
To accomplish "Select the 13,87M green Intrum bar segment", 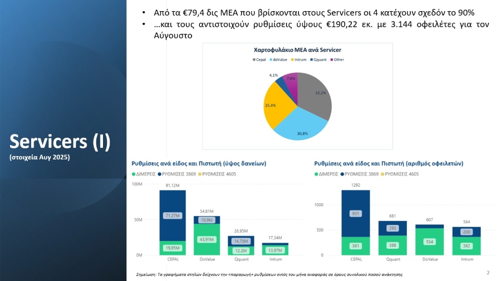I will click(x=275, y=251).
